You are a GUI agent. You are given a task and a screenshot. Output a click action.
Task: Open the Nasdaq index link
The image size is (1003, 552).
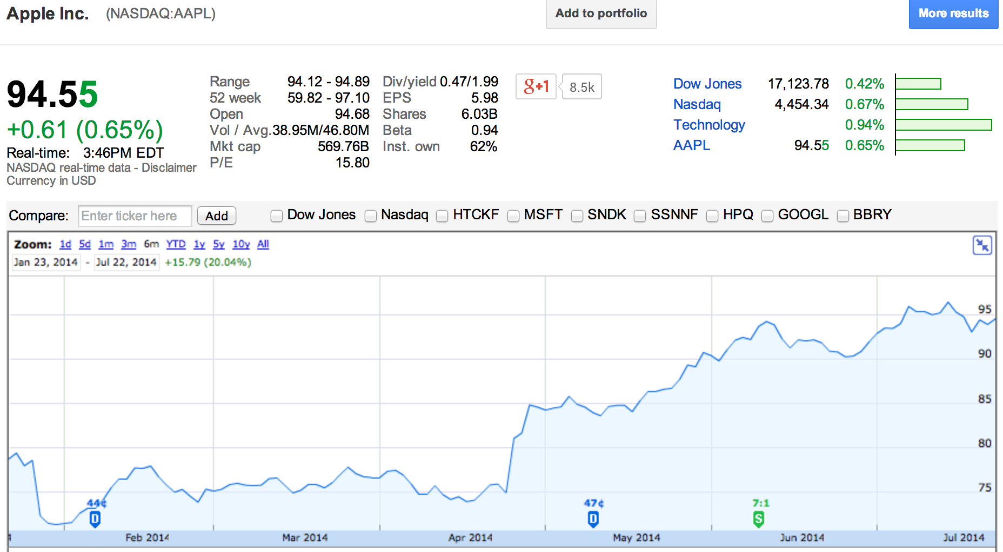697,104
